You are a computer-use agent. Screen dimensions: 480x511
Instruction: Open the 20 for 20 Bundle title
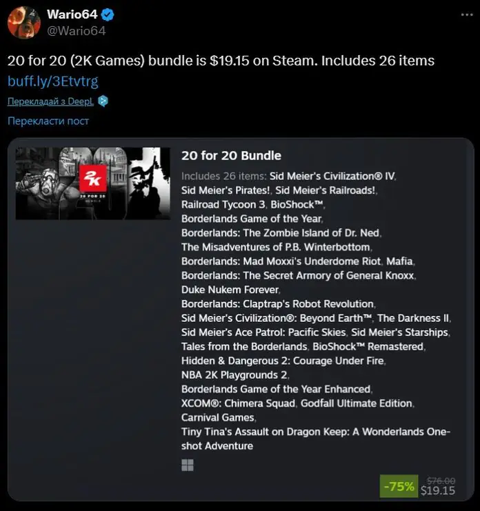point(231,155)
